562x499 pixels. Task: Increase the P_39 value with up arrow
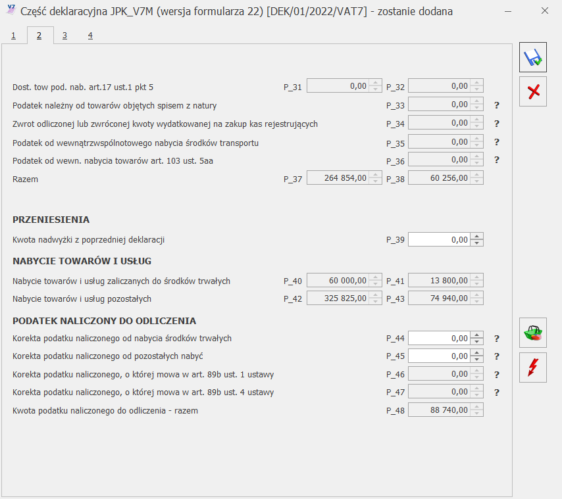476,237
